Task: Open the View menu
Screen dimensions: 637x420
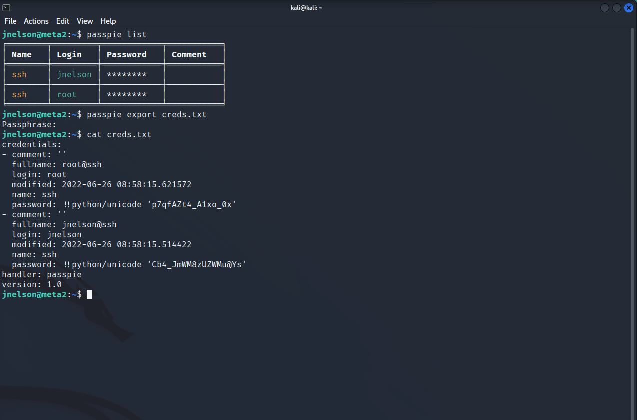Action: (x=85, y=21)
